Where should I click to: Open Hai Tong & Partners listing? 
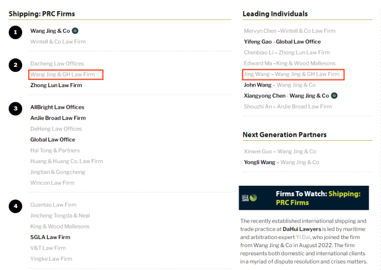coord(55,150)
